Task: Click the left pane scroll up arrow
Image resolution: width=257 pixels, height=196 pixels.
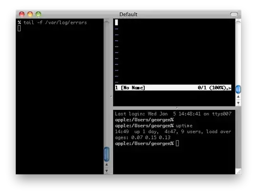Action: (x=107, y=165)
